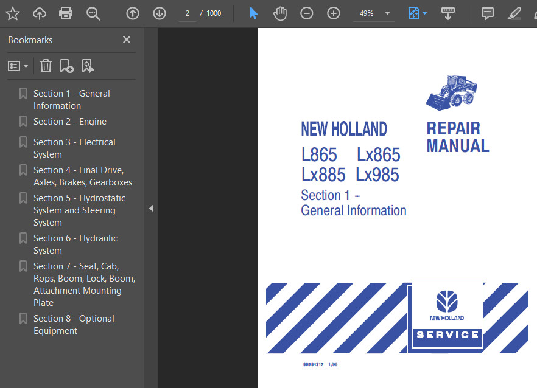Open bookmark Section 4 - Final Drive
The height and width of the screenshot is (388, 537).
click(x=83, y=176)
